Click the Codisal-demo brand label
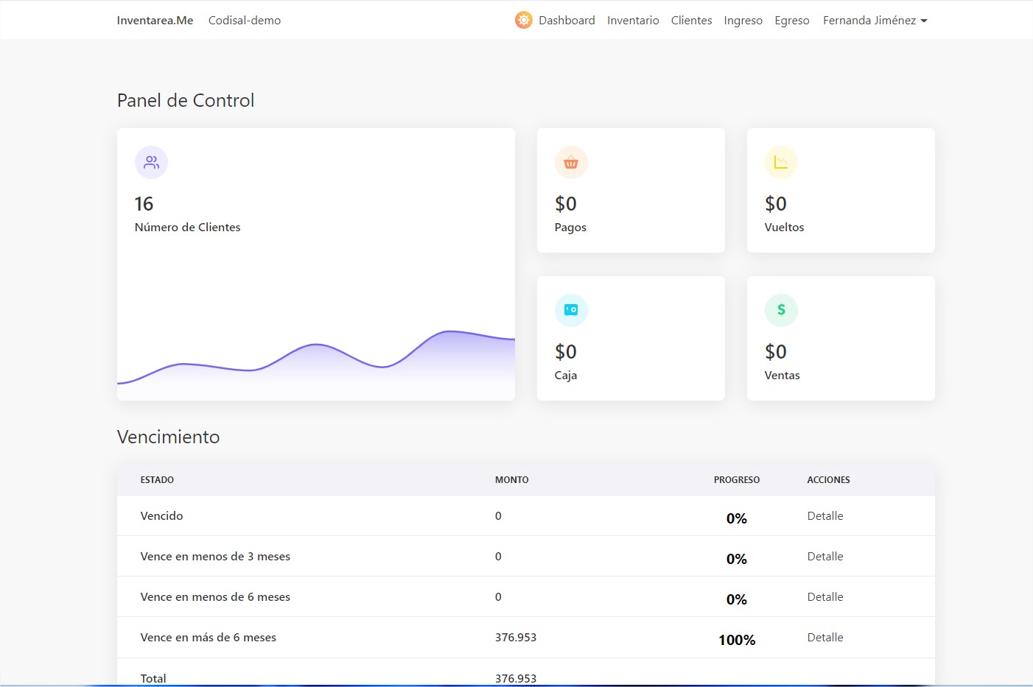1033x687 pixels. coord(244,20)
